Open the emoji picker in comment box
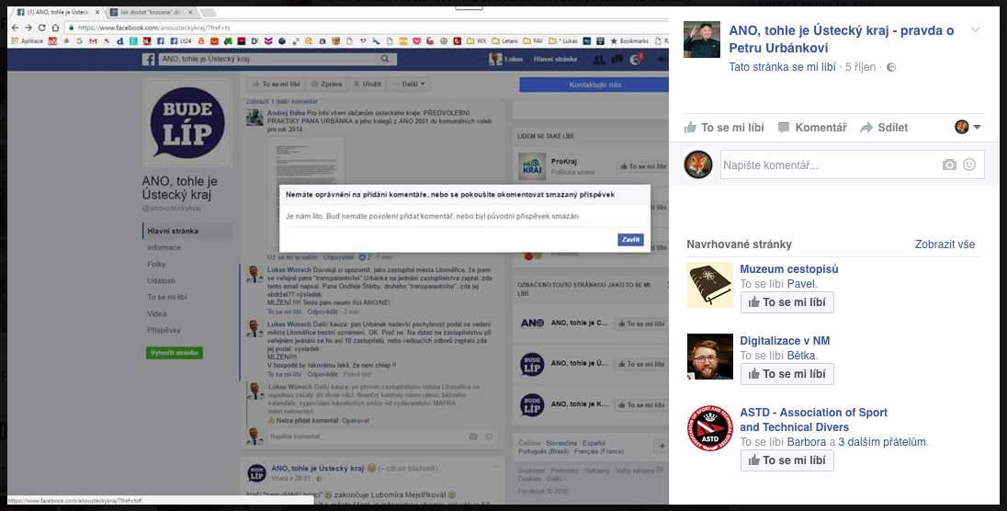 pos(969,165)
